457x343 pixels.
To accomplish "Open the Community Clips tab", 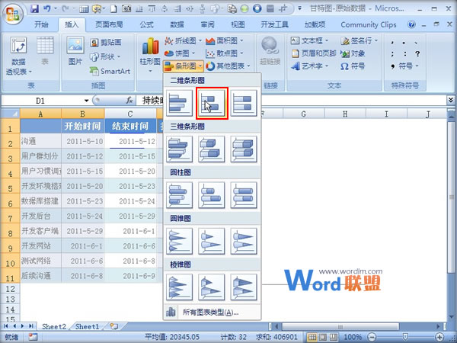I will pos(369,24).
